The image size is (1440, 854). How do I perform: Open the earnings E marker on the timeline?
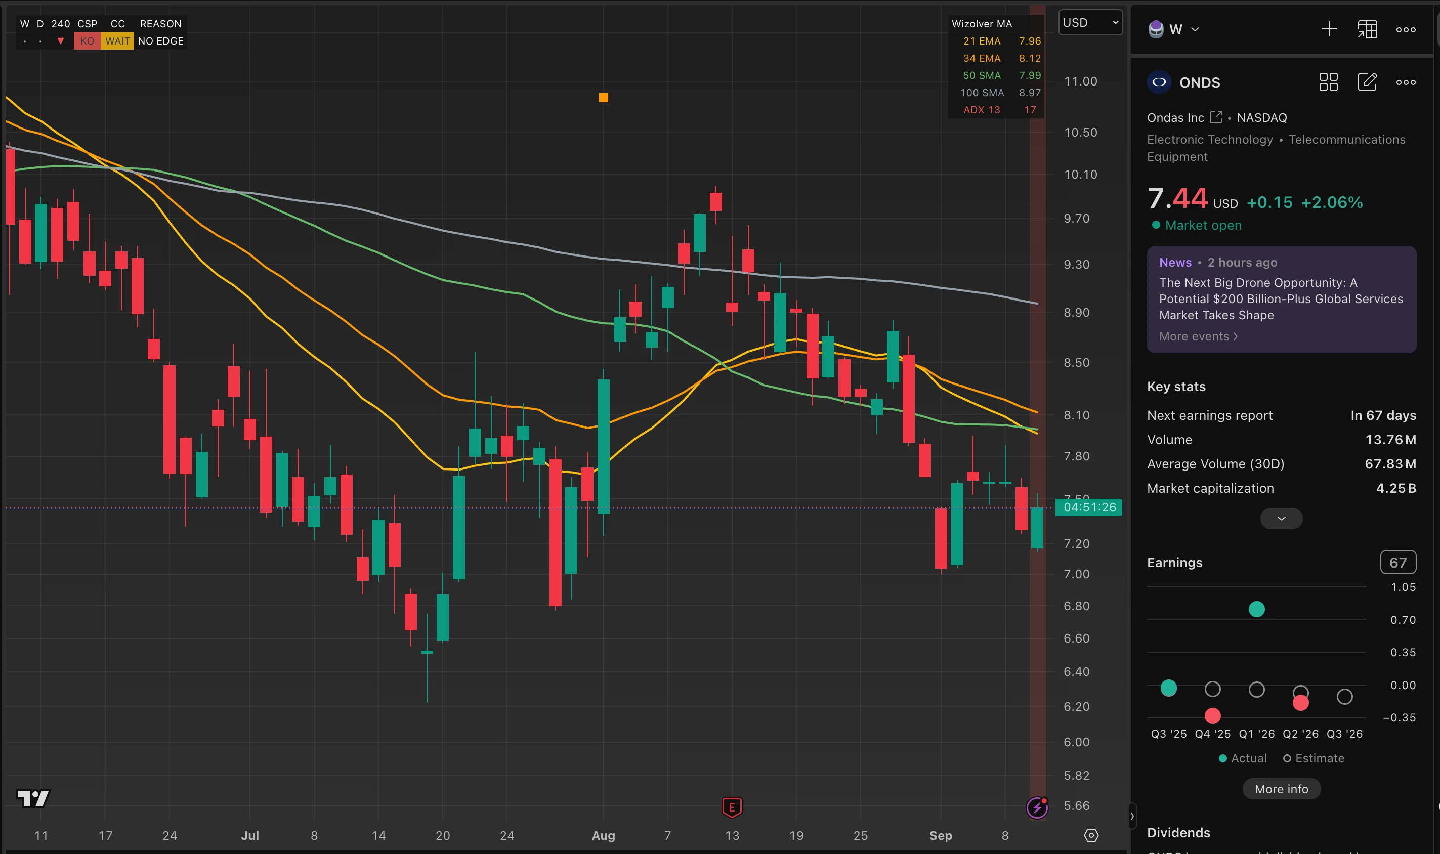(732, 807)
